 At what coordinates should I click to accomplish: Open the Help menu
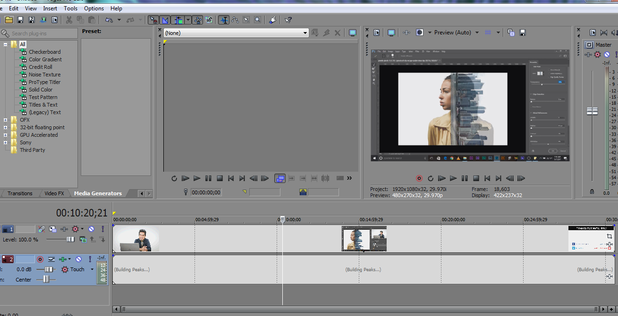(x=116, y=8)
